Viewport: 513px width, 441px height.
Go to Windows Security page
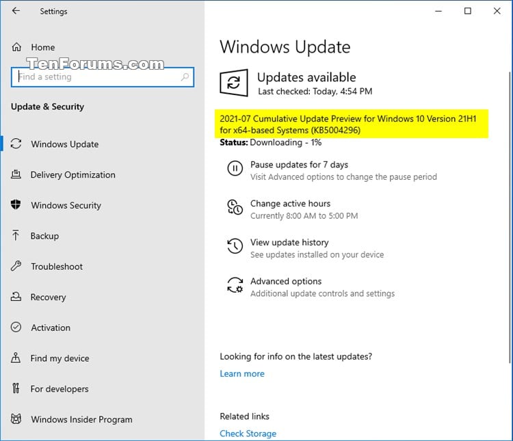click(66, 205)
